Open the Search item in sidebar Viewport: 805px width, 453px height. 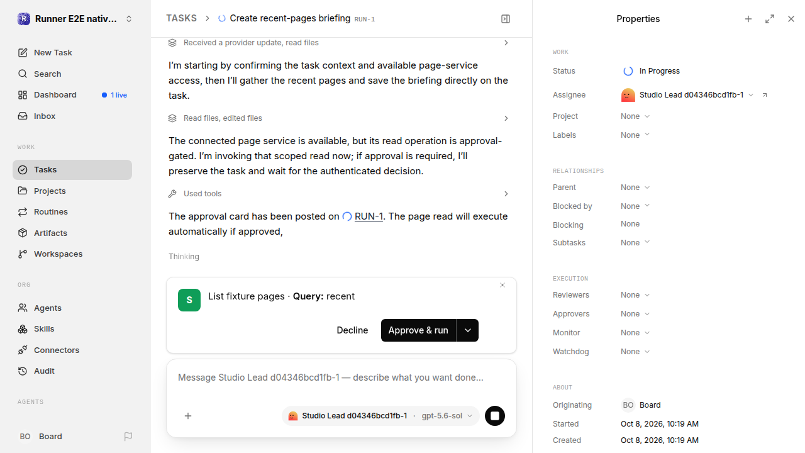pyautogui.click(x=72, y=74)
